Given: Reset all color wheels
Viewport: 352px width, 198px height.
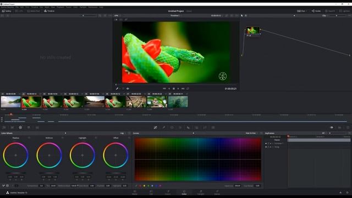Looking at the screenshot, I should (129, 133).
